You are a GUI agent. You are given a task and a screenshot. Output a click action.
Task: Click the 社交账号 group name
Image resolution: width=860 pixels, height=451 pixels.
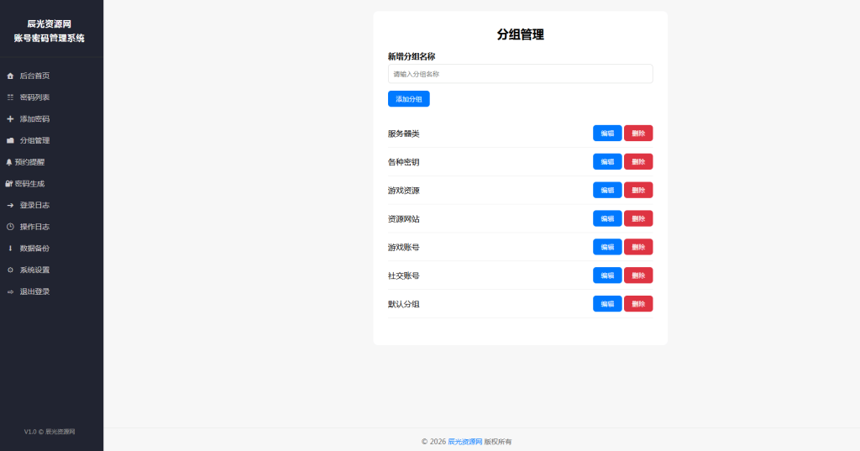coord(404,276)
